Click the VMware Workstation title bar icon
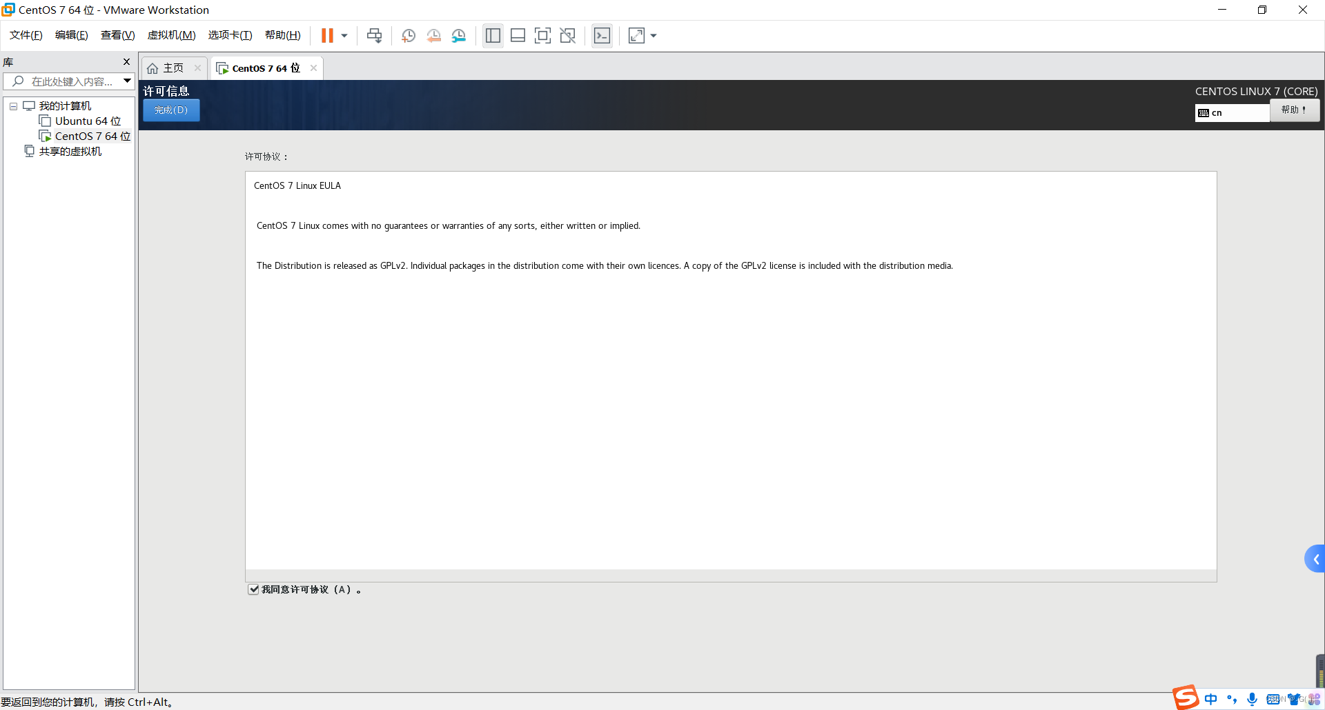This screenshot has height=710, width=1325. click(x=8, y=10)
